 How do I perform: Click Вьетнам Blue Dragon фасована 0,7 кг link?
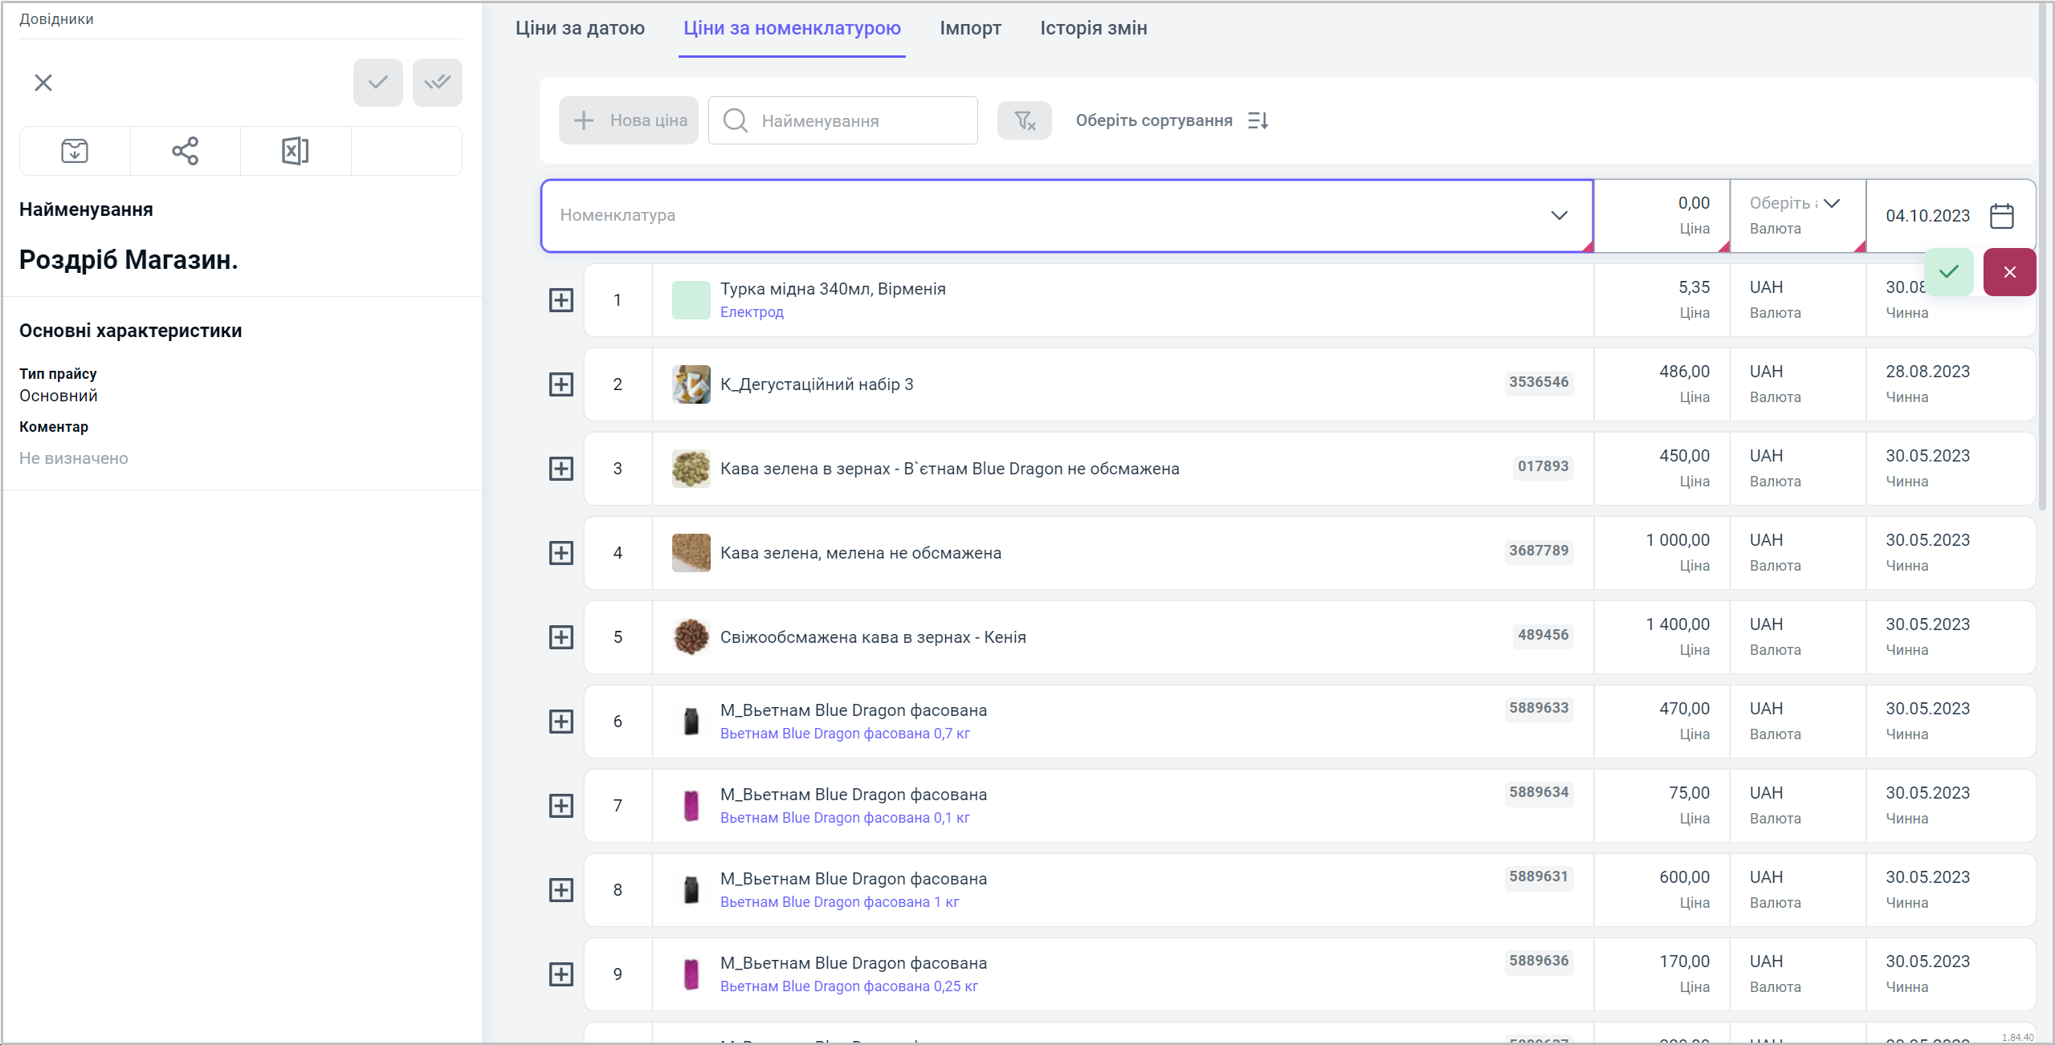(x=844, y=734)
